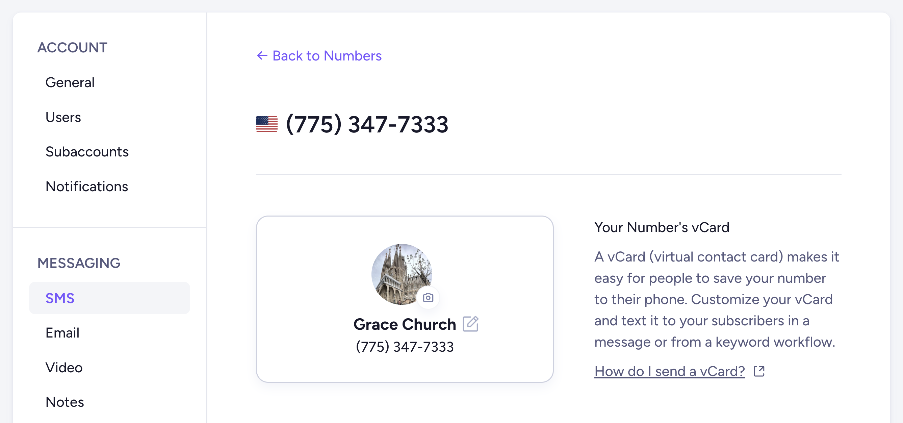Open Video messaging settings
The height and width of the screenshot is (423, 903).
coord(64,367)
